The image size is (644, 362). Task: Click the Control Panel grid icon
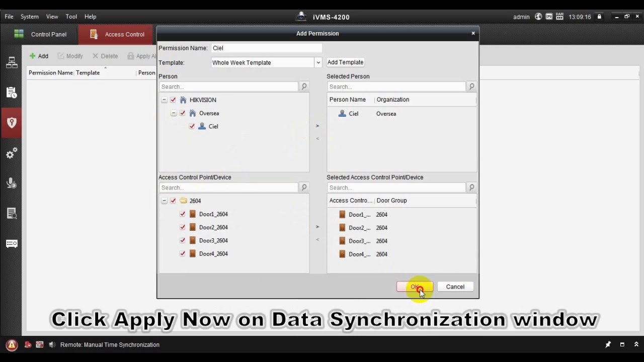(x=19, y=34)
